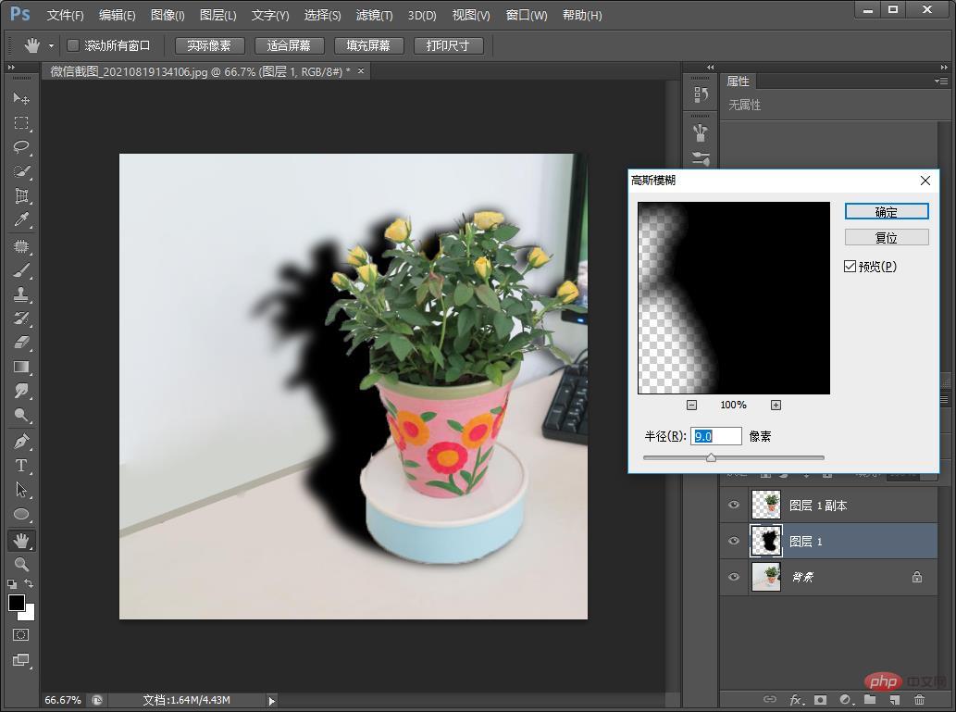The height and width of the screenshot is (712, 956).
Task: Click 实际像素 button
Action: pos(209,45)
